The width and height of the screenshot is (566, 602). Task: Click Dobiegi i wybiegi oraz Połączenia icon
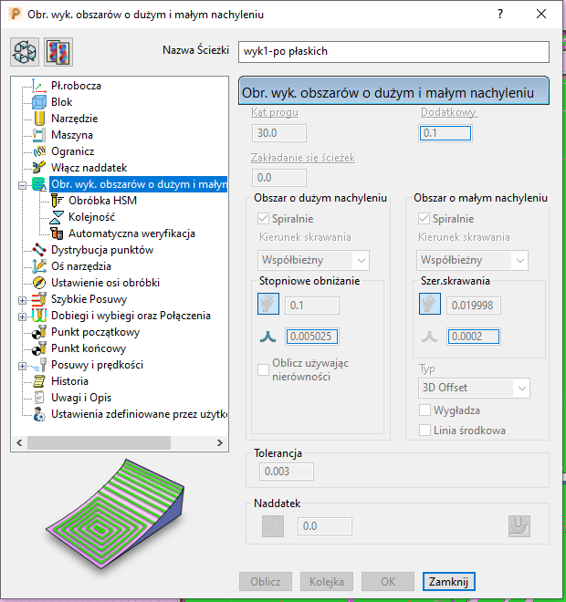pos(39,316)
